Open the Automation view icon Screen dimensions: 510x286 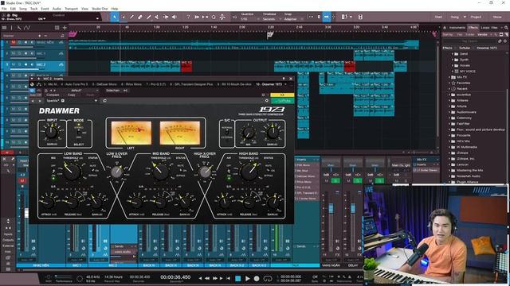point(27,28)
